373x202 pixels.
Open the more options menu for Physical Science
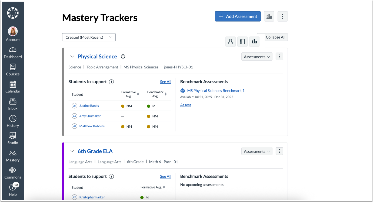[279, 56]
